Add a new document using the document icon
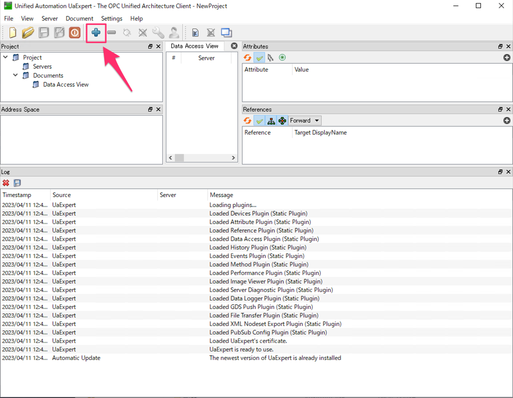Image resolution: width=513 pixels, height=398 pixels. coord(195,32)
